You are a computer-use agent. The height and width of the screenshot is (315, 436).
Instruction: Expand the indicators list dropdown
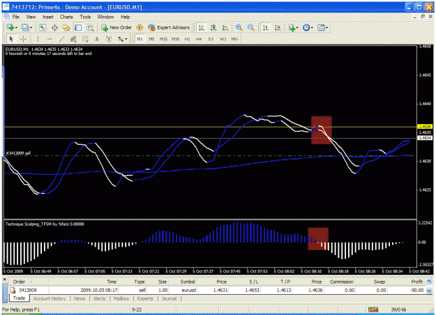297,28
